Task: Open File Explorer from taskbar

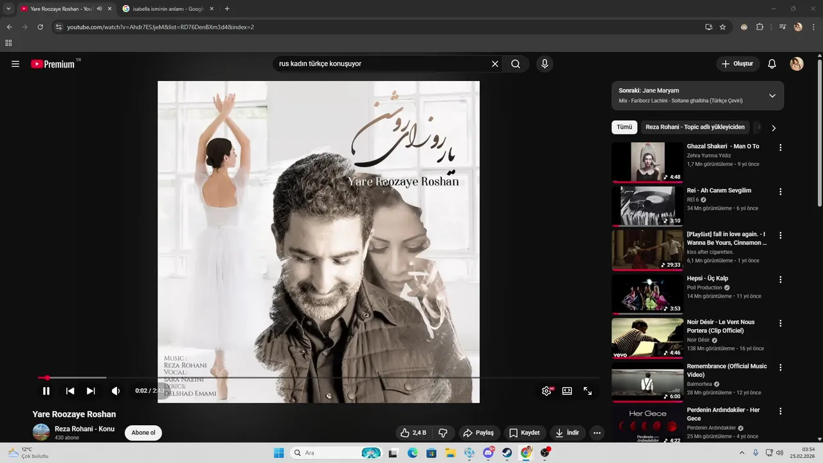Action: (x=450, y=453)
